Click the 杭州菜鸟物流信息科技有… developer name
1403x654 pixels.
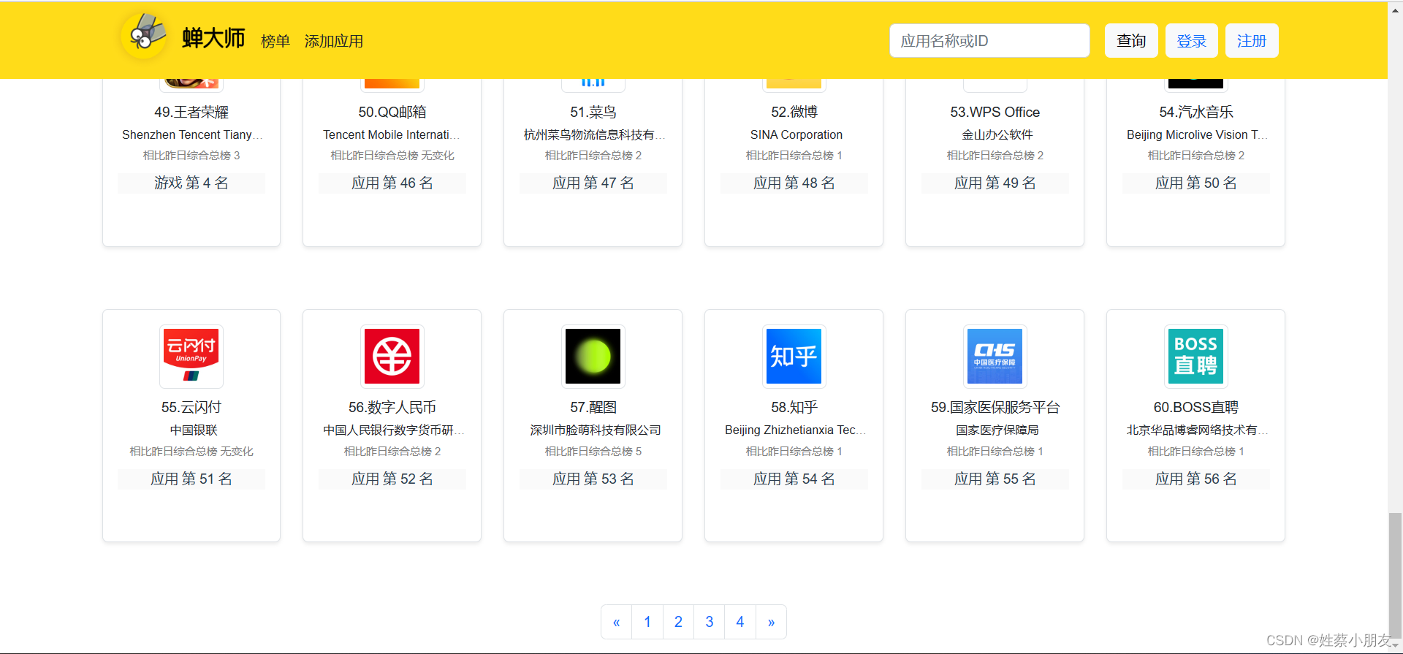[x=594, y=134]
